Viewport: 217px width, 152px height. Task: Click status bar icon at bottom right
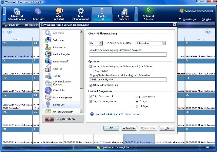(208, 147)
